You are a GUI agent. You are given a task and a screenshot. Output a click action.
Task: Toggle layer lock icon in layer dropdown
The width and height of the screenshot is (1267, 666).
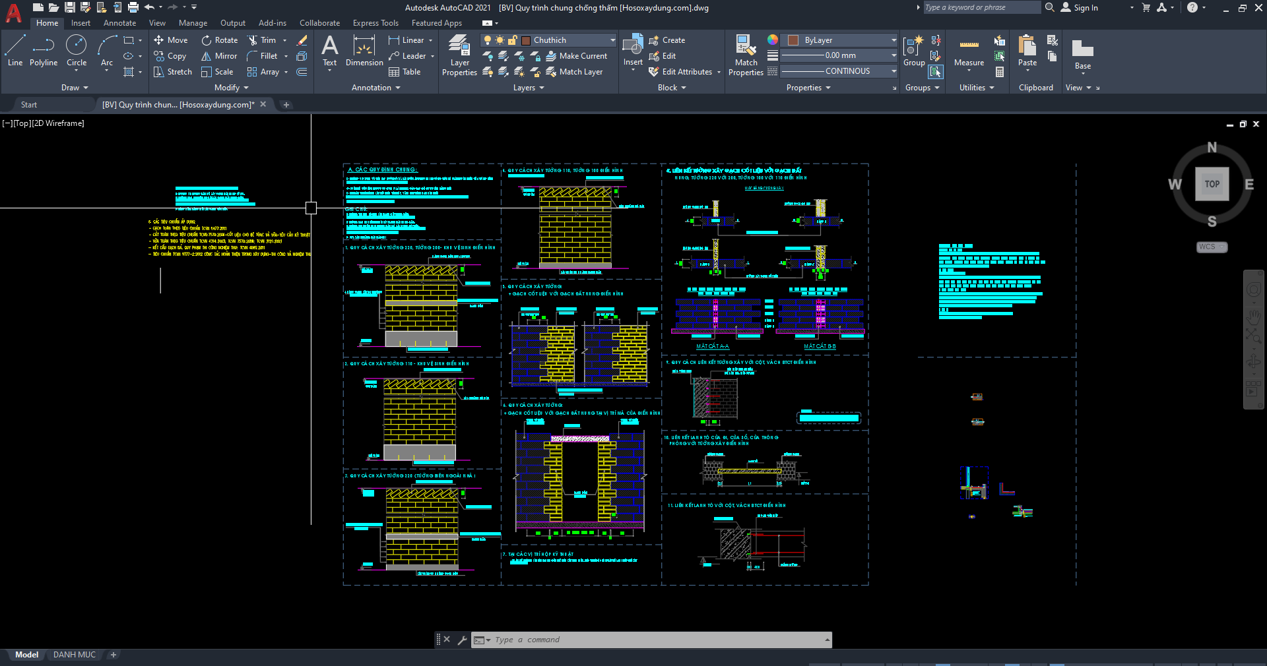coord(512,40)
